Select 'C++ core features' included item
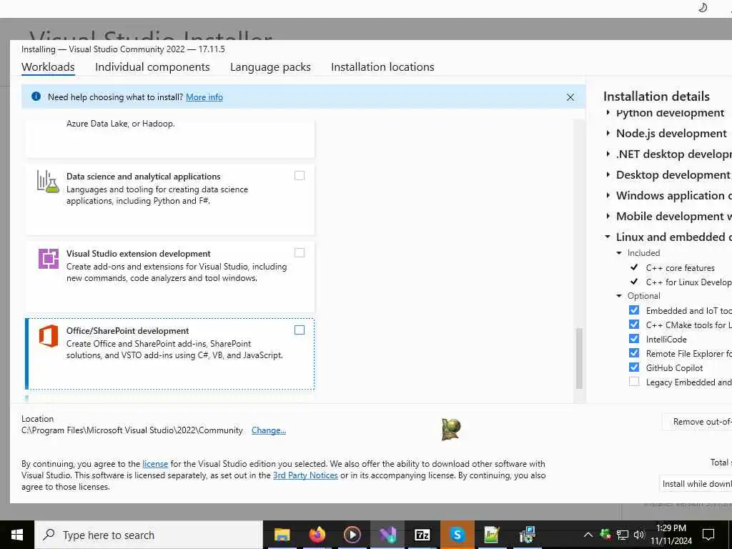This screenshot has width=732, height=549. coord(681,268)
